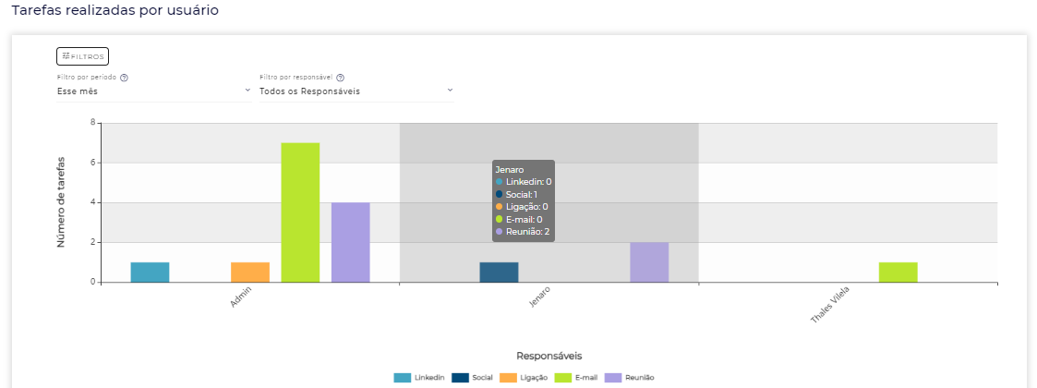Viewport: 1037px width, 388px height.
Task: Toggle Linkedin series in chart legend
Action: (x=420, y=377)
